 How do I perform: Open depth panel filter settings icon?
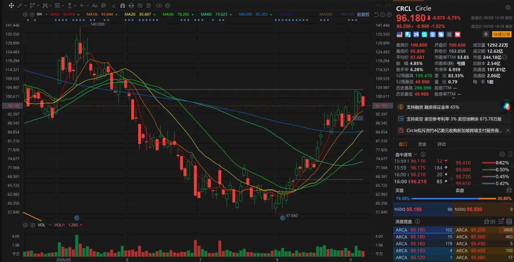(501, 222)
